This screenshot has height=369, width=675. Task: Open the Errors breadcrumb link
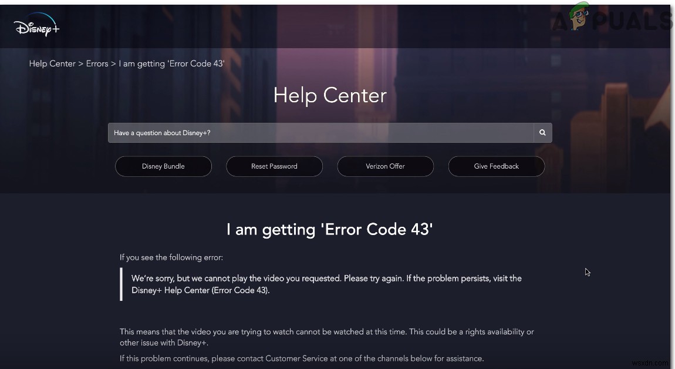click(97, 63)
